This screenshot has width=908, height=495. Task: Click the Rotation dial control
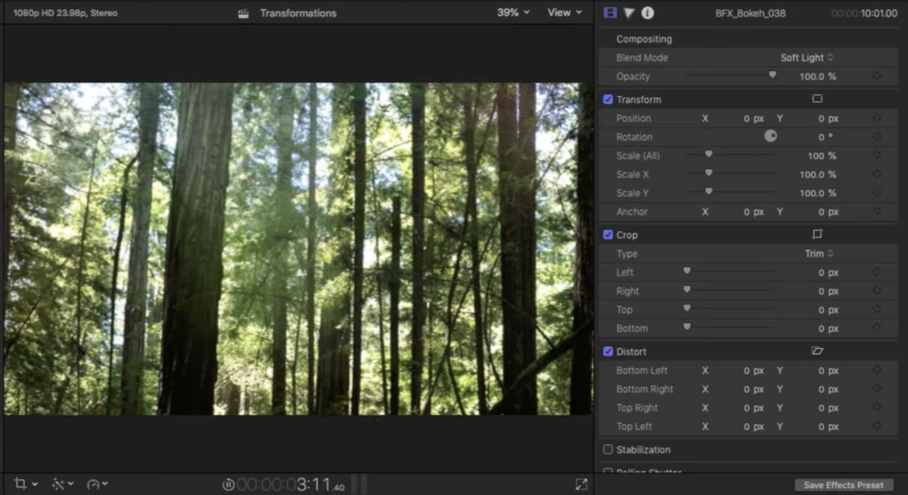(770, 136)
